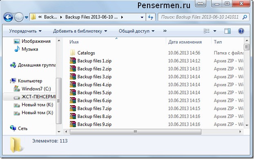The image size is (254, 159).
Task: Open the Catalogs folder
Action: 86,53
